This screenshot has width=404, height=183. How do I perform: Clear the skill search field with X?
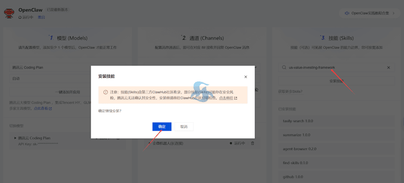(389, 68)
